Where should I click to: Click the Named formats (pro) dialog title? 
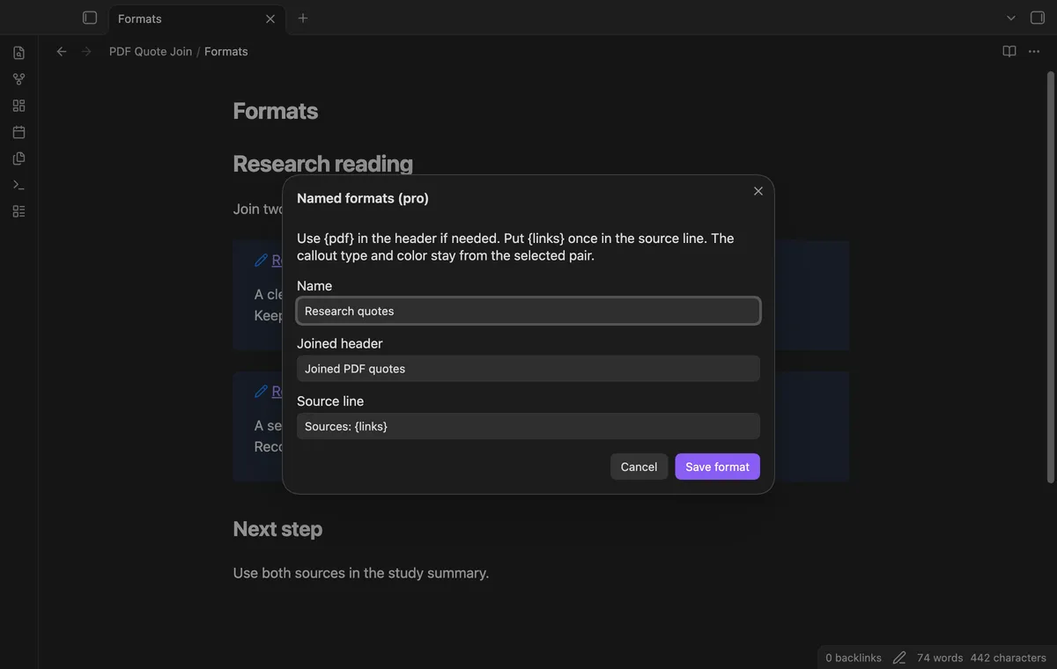(x=363, y=198)
